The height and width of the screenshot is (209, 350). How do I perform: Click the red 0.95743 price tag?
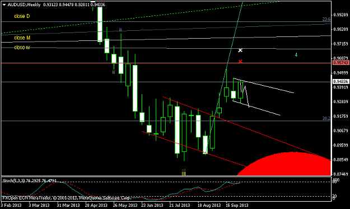[340, 63]
